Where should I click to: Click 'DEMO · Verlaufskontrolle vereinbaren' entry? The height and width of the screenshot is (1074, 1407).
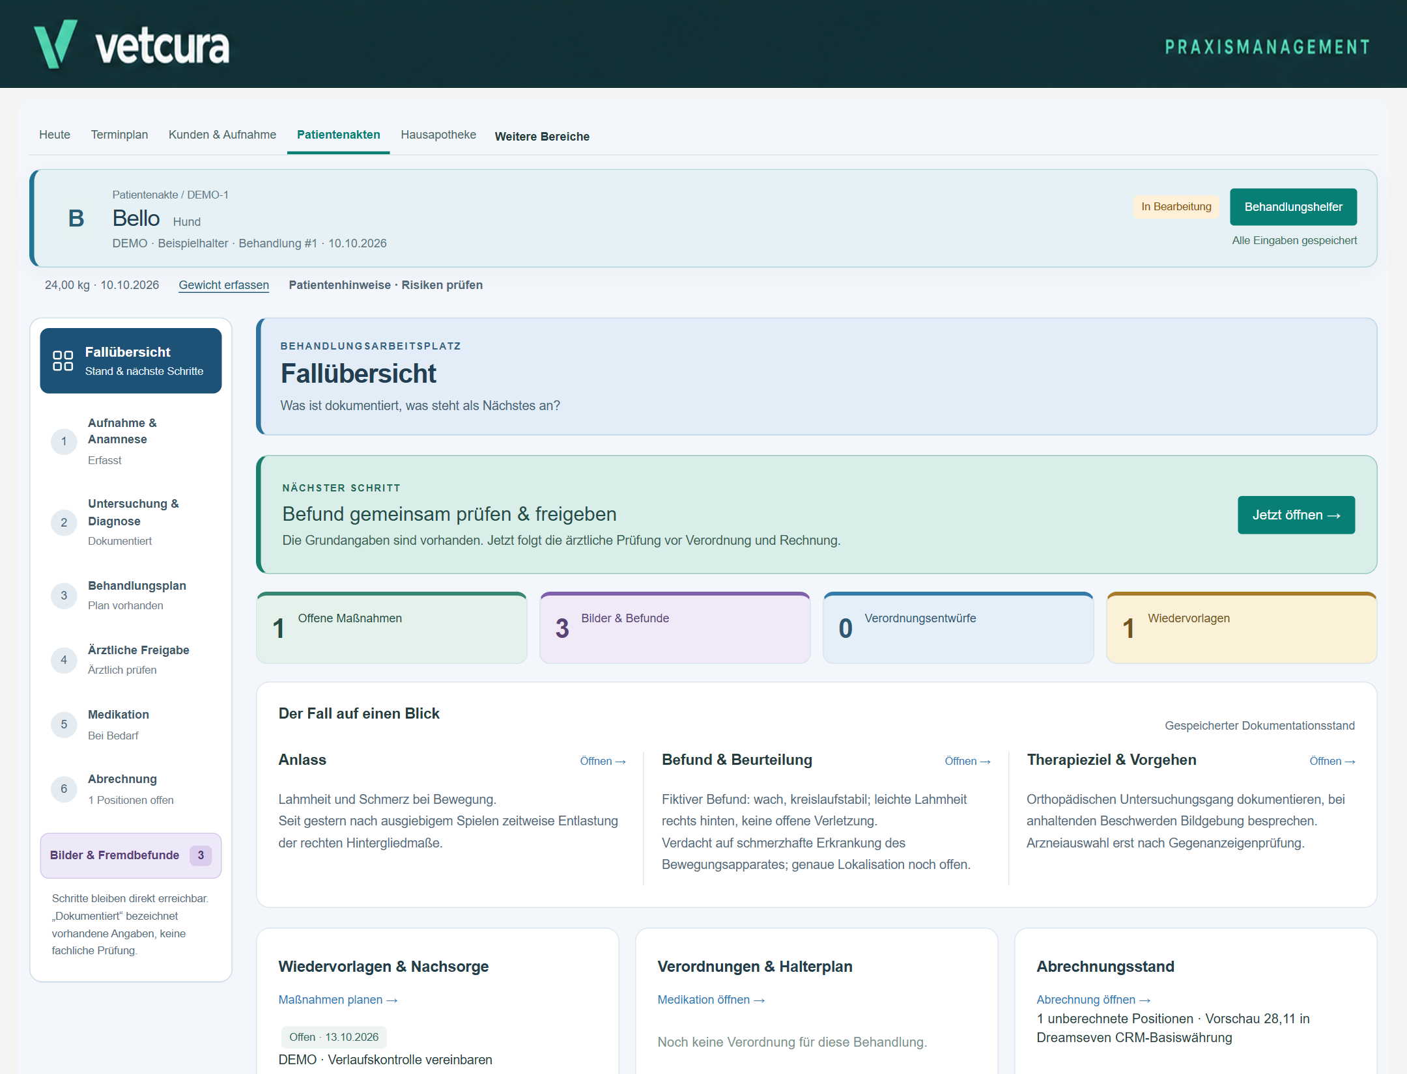(x=385, y=1060)
